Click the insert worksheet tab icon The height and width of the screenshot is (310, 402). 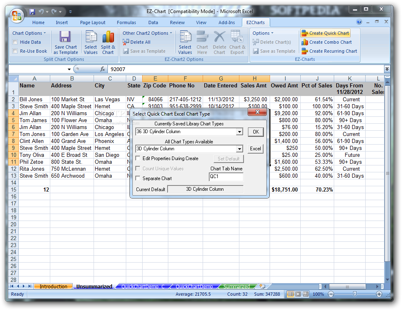[262, 286]
